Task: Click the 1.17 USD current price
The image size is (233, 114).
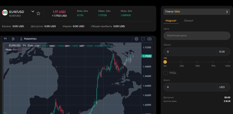Action: click(x=59, y=12)
